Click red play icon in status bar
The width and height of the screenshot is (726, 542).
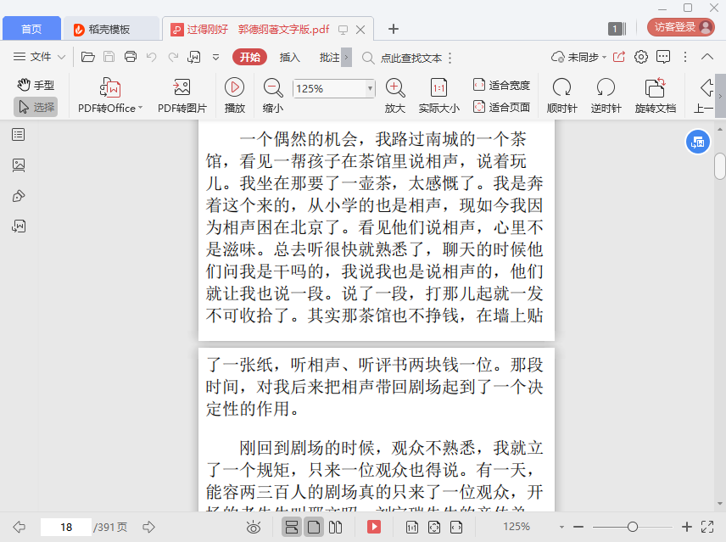[x=374, y=527]
